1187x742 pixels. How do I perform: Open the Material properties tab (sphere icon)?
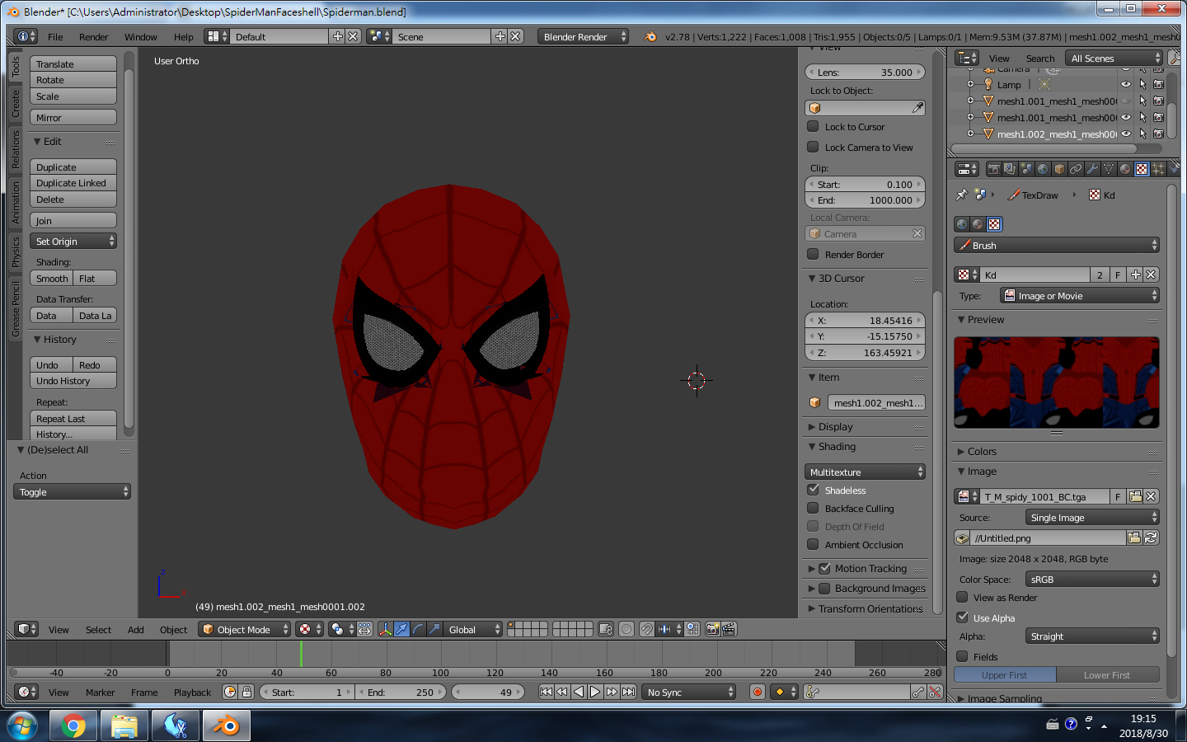click(x=1125, y=169)
